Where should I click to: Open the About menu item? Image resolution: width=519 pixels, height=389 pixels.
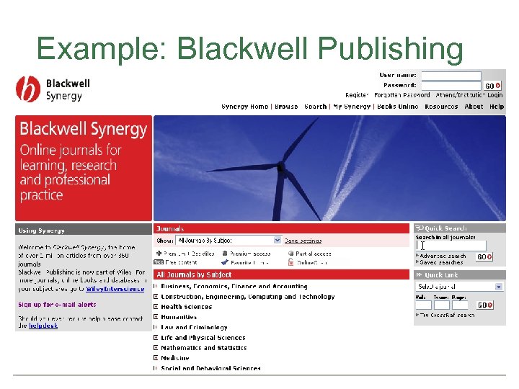coord(474,107)
